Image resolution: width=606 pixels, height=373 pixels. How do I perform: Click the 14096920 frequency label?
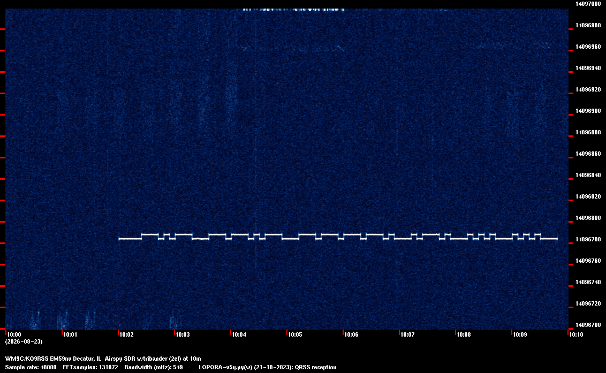588,90
